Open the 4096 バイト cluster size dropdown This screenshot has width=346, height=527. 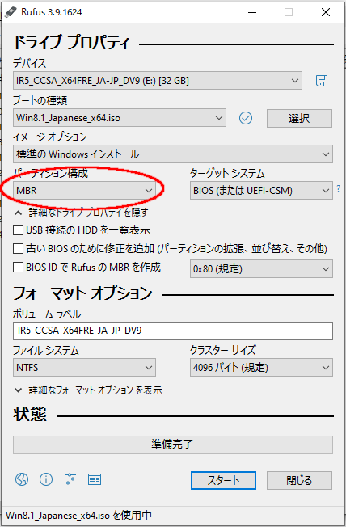(x=261, y=367)
